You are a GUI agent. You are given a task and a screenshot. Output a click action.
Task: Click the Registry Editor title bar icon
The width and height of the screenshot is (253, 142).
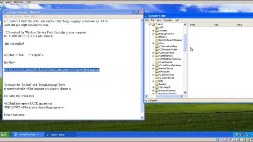146,16
